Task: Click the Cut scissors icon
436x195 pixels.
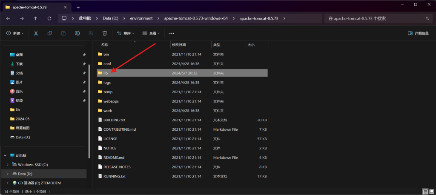Action: point(36,33)
